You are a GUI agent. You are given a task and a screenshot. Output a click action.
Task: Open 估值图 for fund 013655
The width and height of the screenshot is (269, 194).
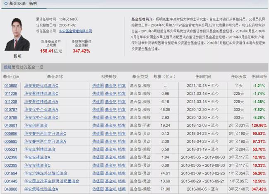(98, 86)
